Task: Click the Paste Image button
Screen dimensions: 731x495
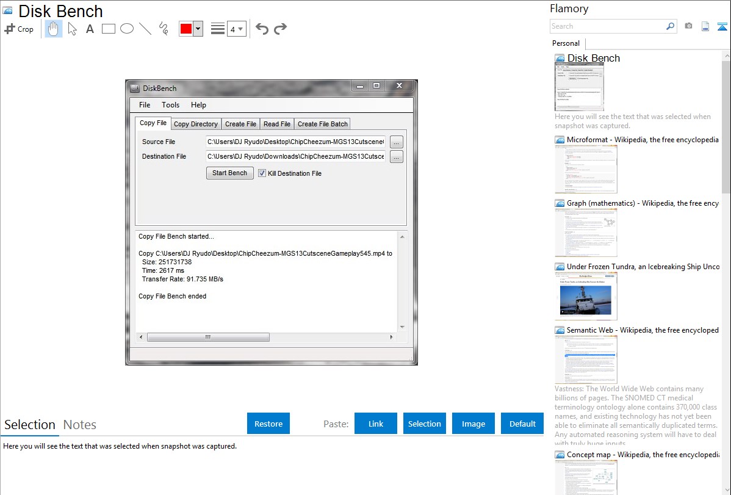Action: (x=473, y=424)
